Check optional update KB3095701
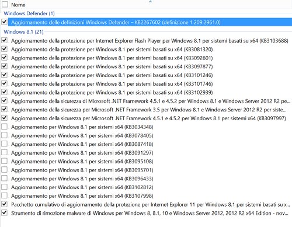Screen dimensions: 292x227 pos(5,170)
